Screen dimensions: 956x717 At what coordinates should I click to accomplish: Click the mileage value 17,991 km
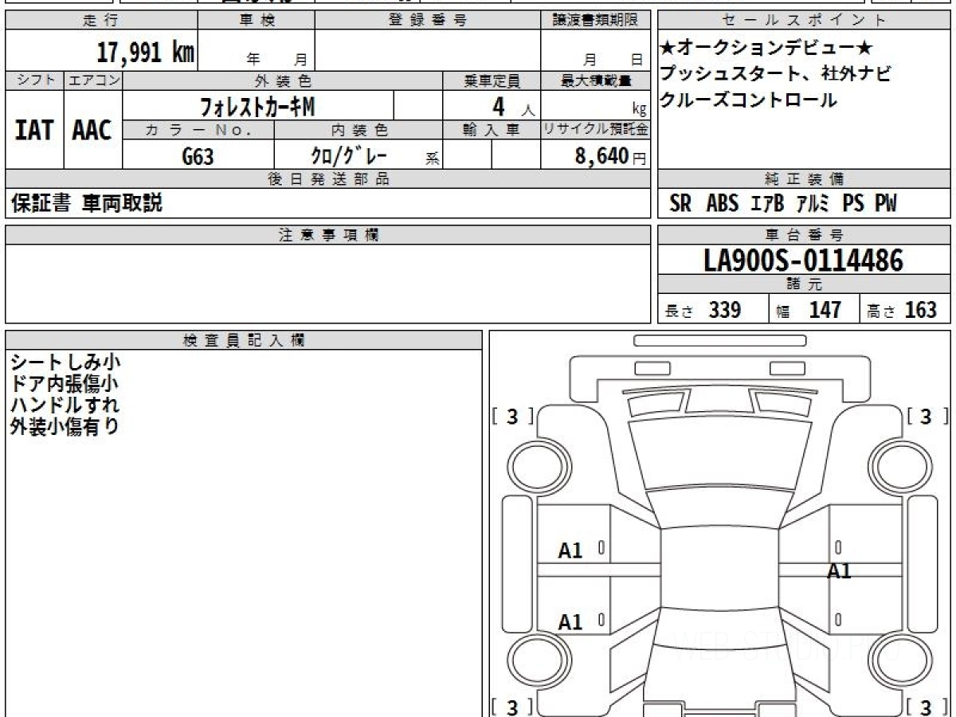(x=146, y=53)
